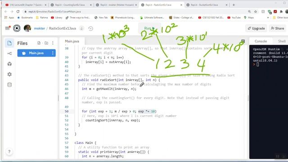Click line 46 getMaxElt statement
The height and width of the screenshot is (162, 288).
[109, 89]
